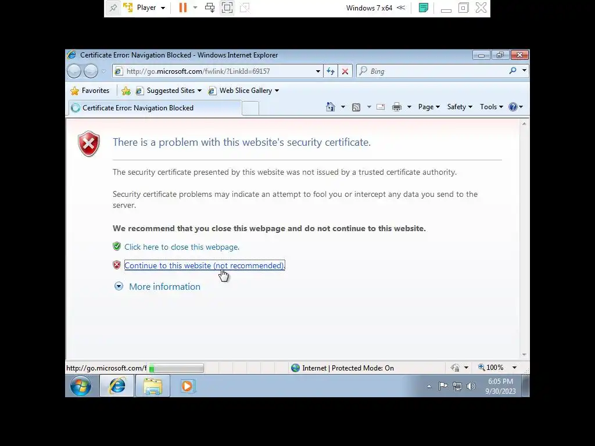The height and width of the screenshot is (446, 595).
Task: Add to Favorites bar star icon
Action: [x=126, y=91]
